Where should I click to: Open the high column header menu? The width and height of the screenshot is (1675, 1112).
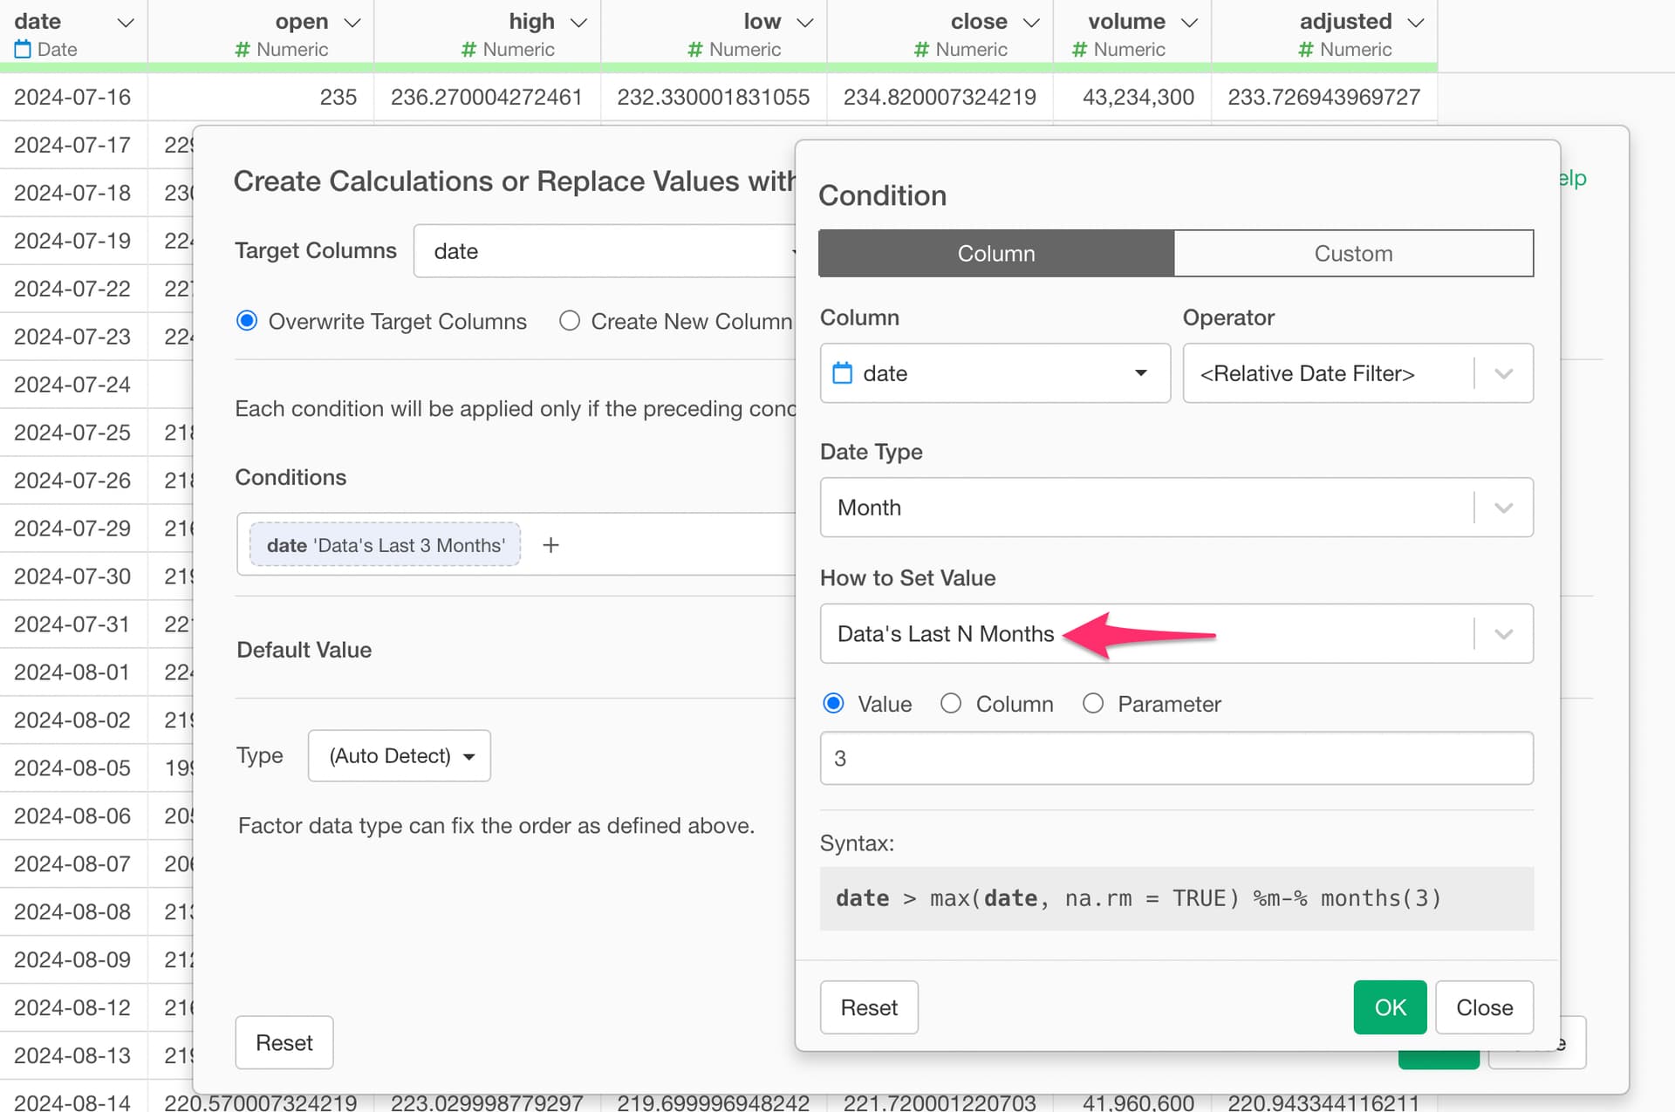pos(578,23)
